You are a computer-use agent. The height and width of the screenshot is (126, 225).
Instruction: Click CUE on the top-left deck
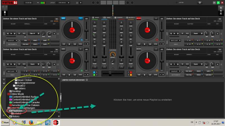pos(64,44)
